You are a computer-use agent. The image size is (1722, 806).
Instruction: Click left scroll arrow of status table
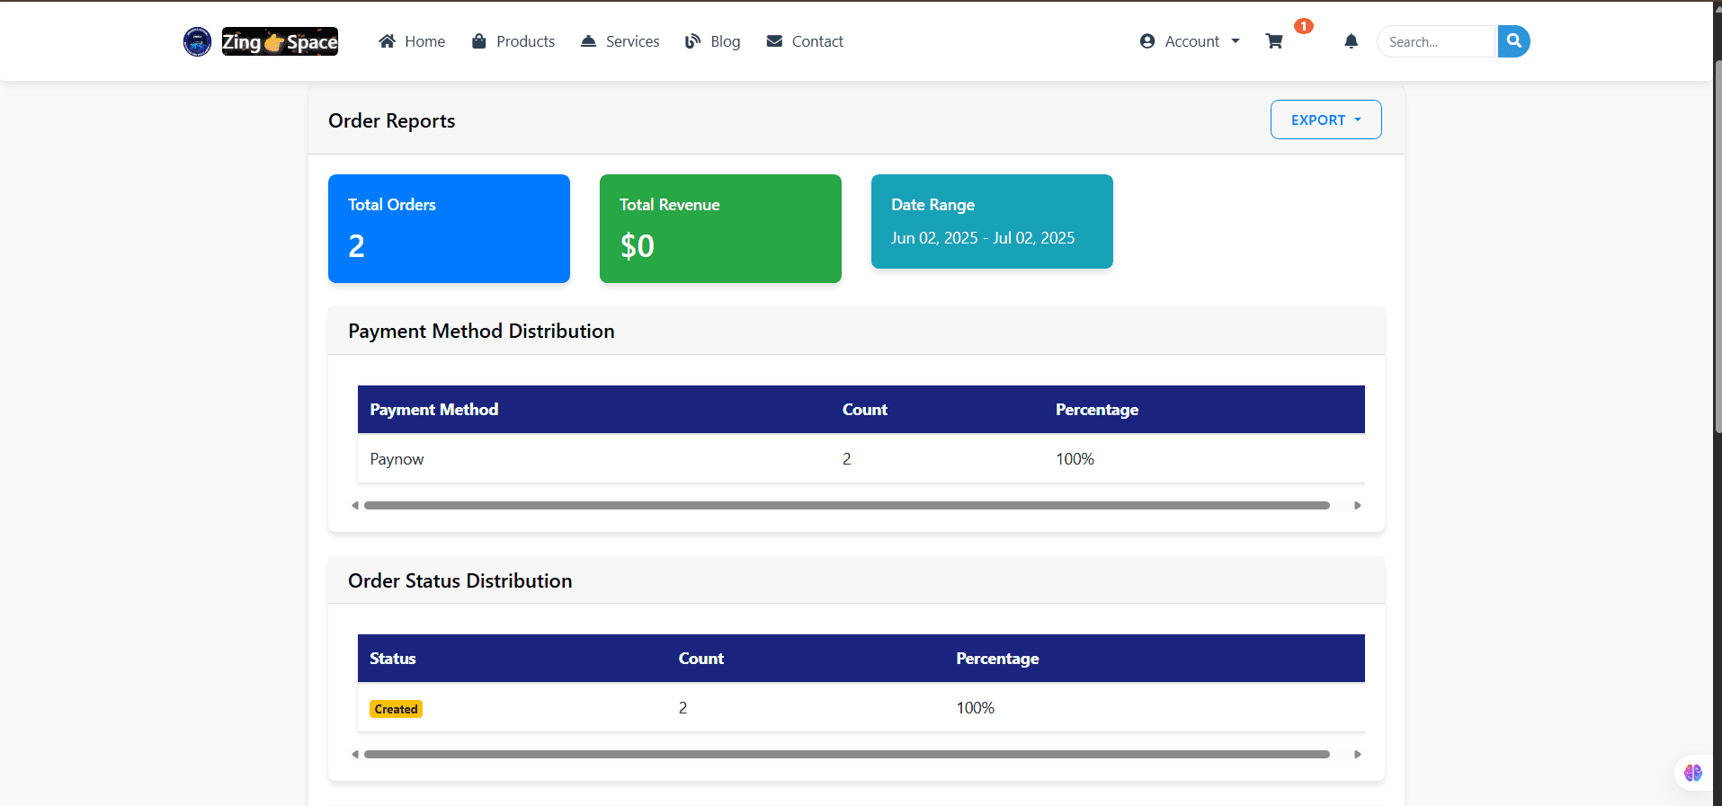pyautogui.click(x=355, y=754)
